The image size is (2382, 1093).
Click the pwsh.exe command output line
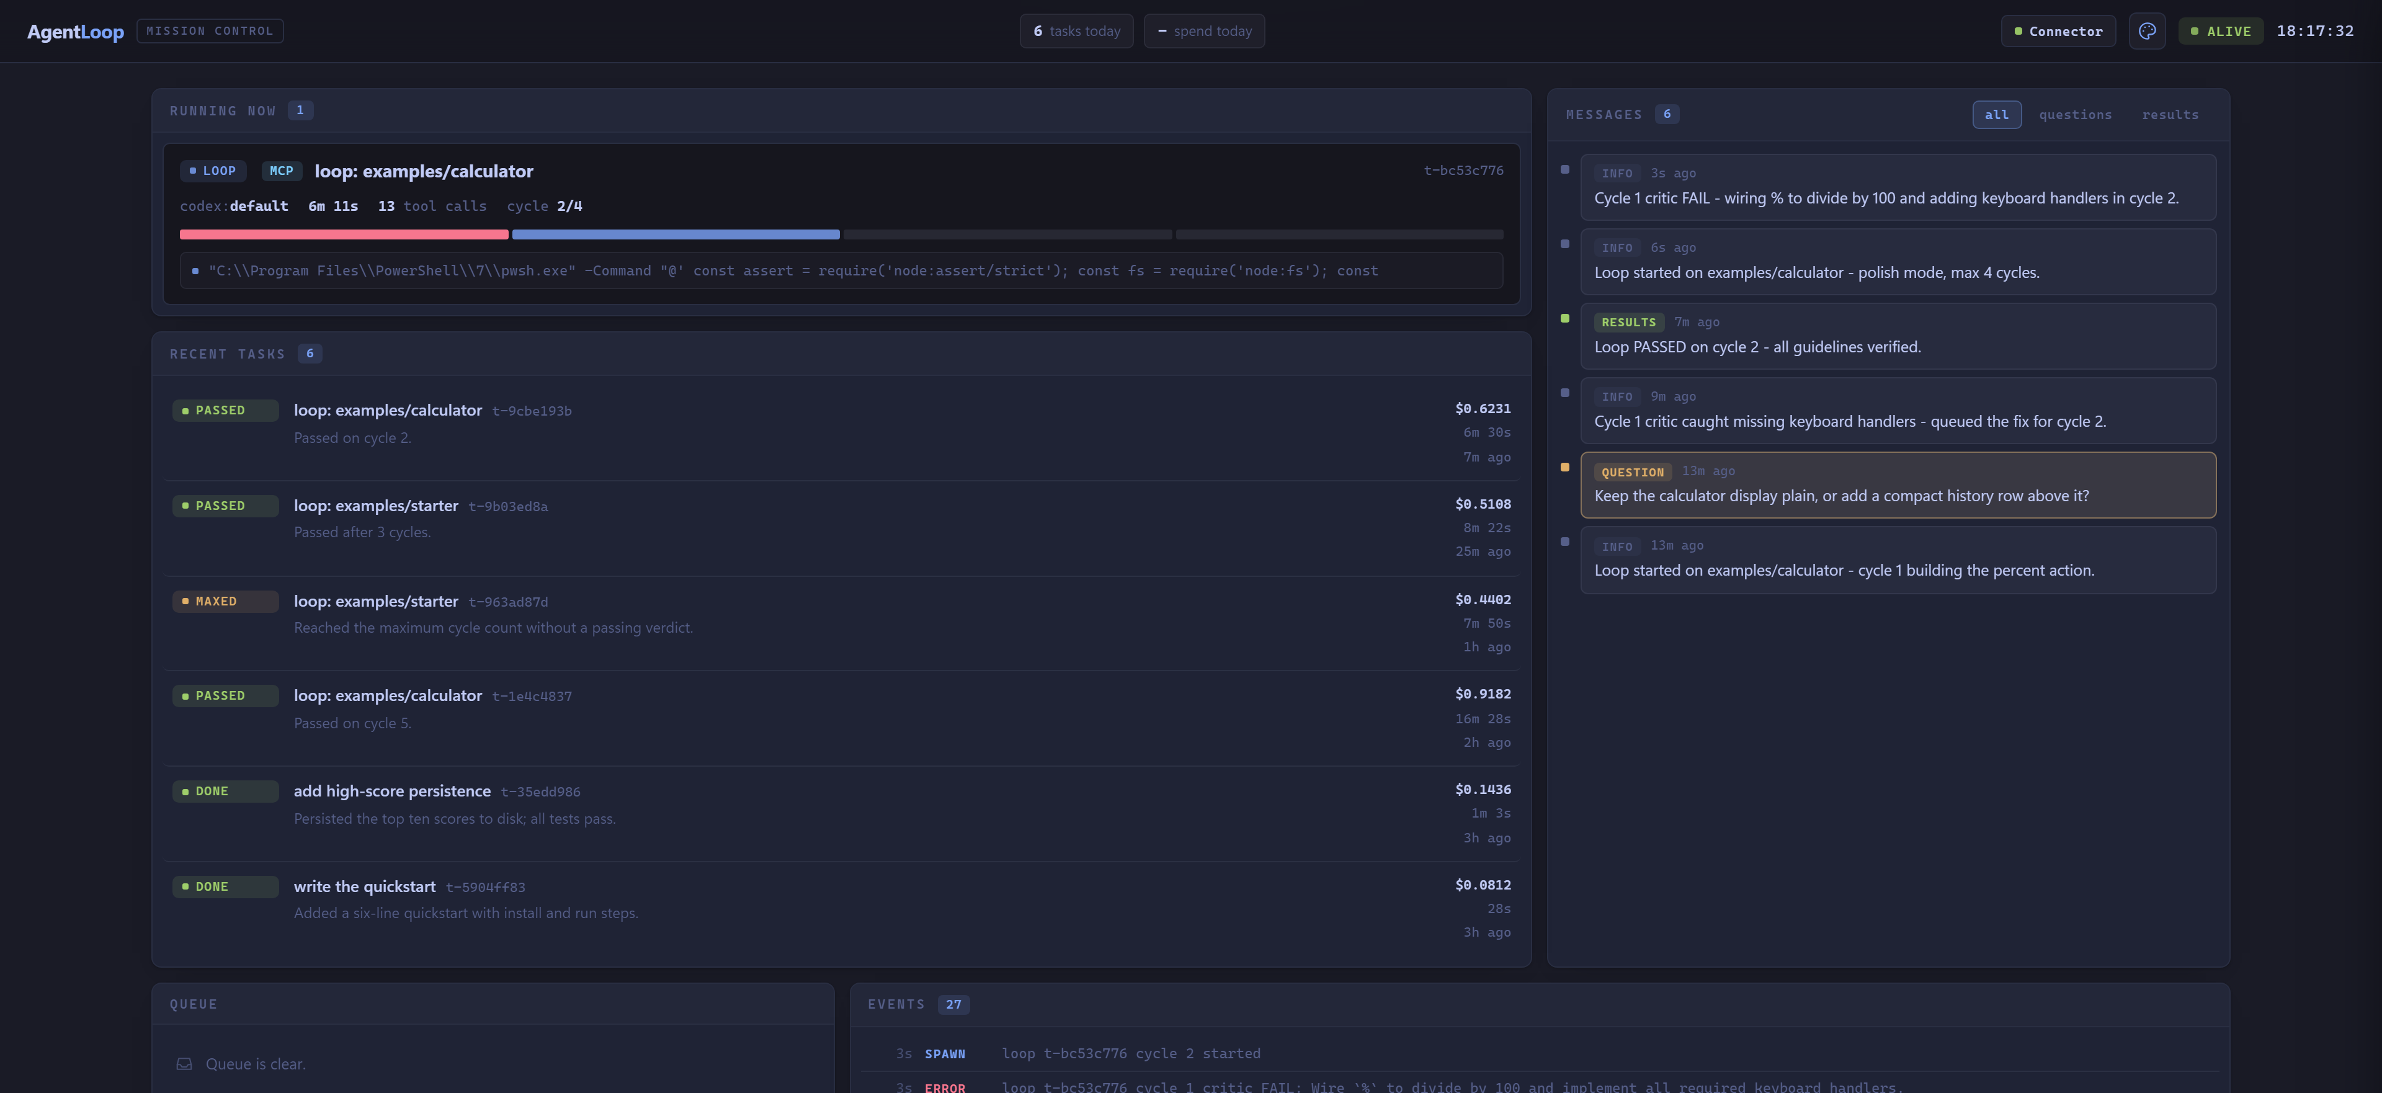pos(842,271)
